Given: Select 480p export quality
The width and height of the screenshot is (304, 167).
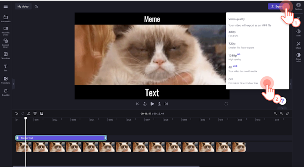Looking at the screenshot, I should (x=257, y=34).
